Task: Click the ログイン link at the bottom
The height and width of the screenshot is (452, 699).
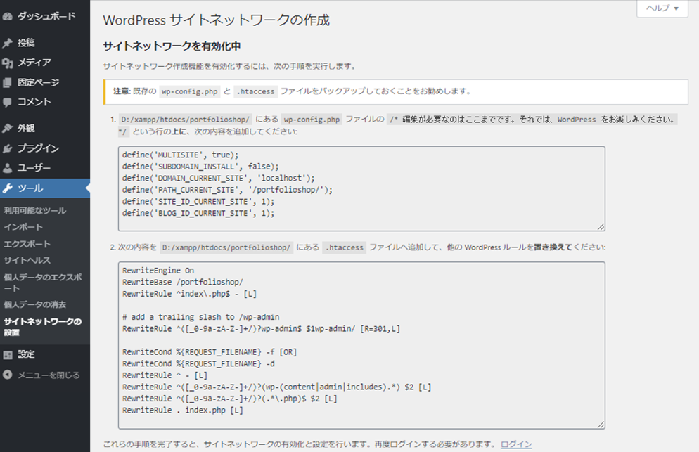Action: pyautogui.click(x=516, y=444)
